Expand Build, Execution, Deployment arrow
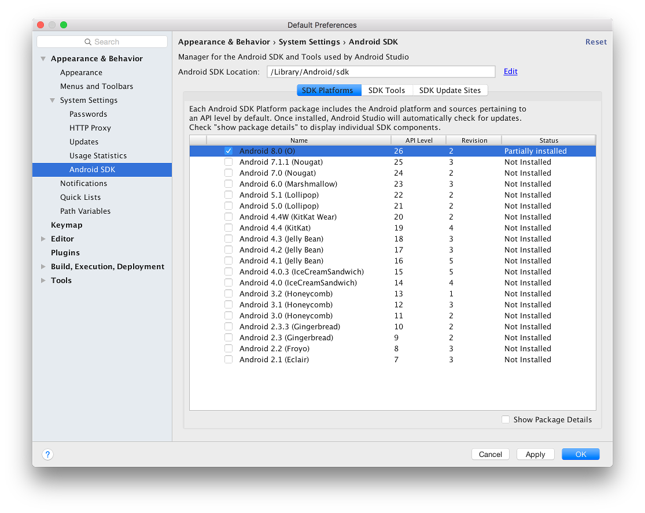The image size is (645, 513). [43, 266]
